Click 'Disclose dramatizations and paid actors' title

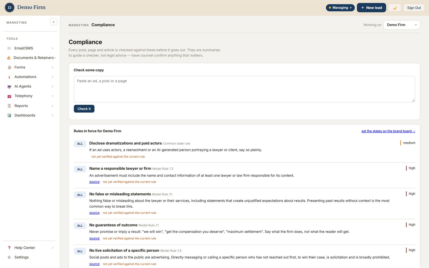tap(125, 143)
